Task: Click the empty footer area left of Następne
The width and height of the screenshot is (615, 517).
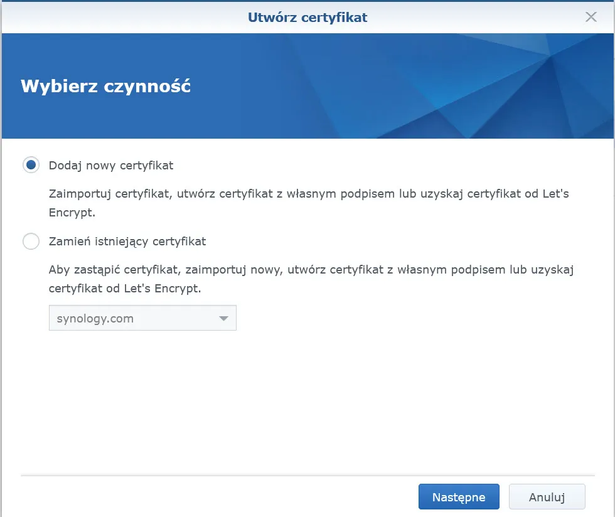Action: [x=213, y=497]
